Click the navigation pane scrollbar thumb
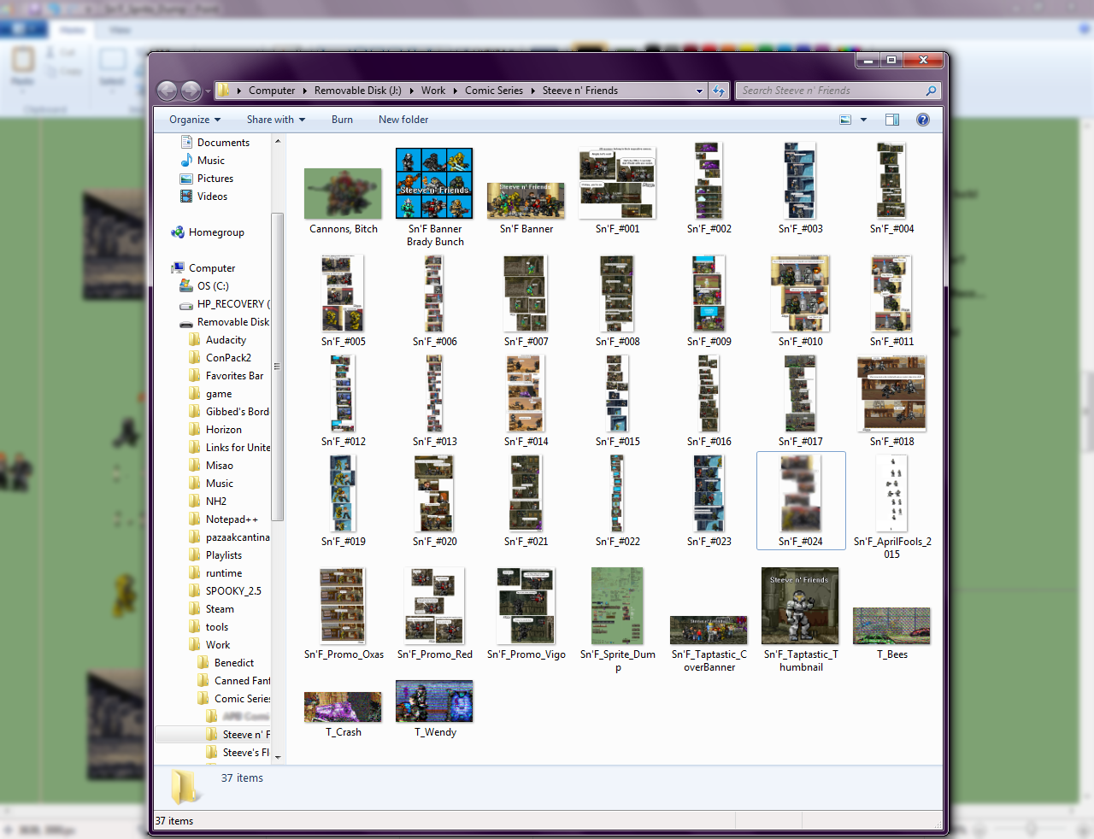Viewport: 1094px width, 839px height. [x=277, y=366]
